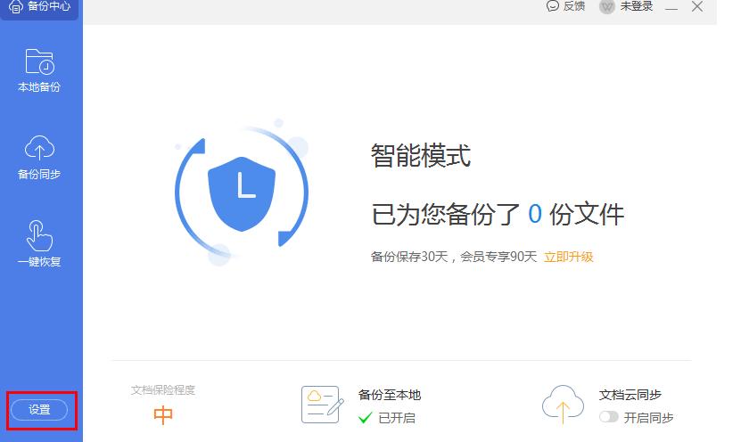Click the green 已开启 checkmark
The height and width of the screenshot is (442, 749).
(x=365, y=418)
